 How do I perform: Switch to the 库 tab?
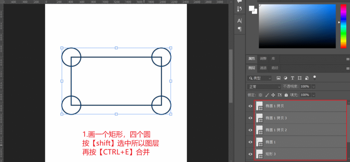273,59
